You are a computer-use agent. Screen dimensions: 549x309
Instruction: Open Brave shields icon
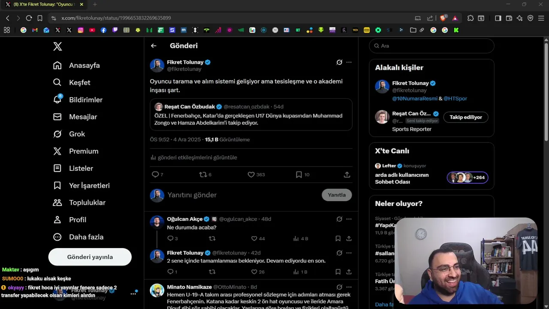click(x=443, y=18)
